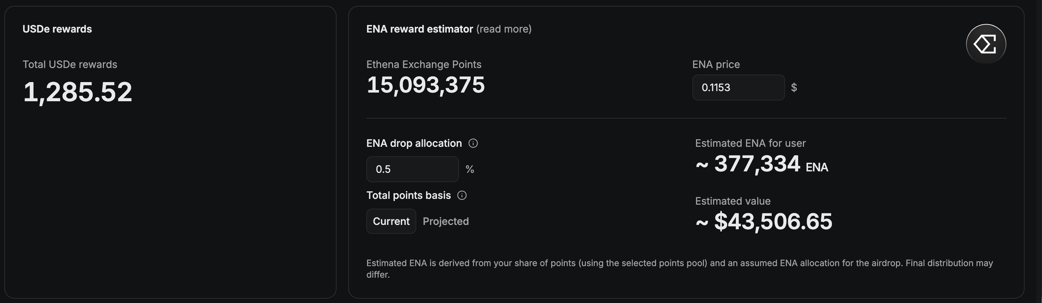Click the ENA drop allocation percentage field

tap(412, 169)
